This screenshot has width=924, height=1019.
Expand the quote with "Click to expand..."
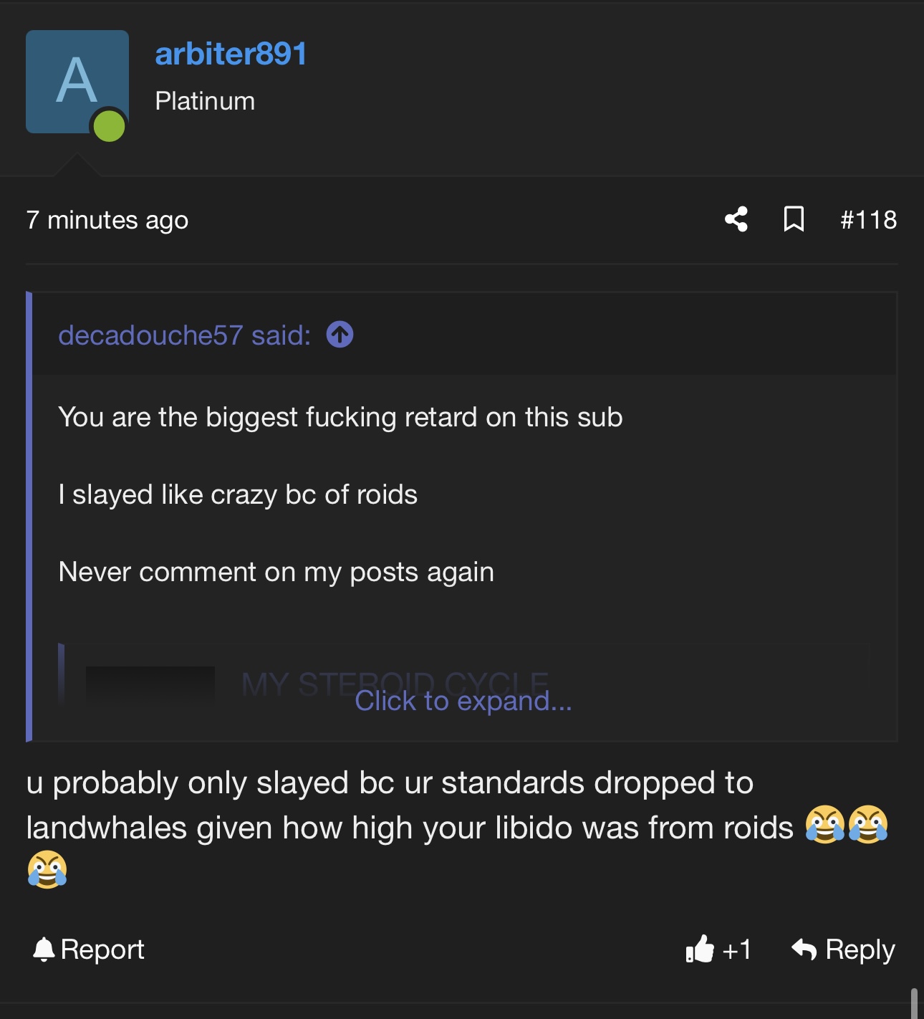coord(463,701)
